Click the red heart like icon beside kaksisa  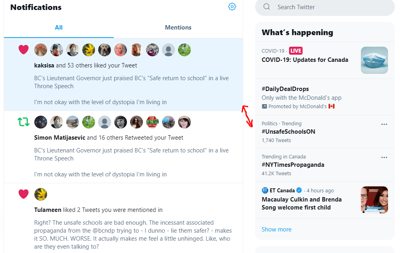(24, 50)
